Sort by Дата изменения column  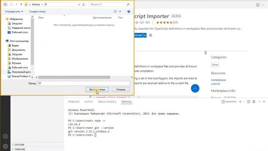pyautogui.click(x=102, y=18)
